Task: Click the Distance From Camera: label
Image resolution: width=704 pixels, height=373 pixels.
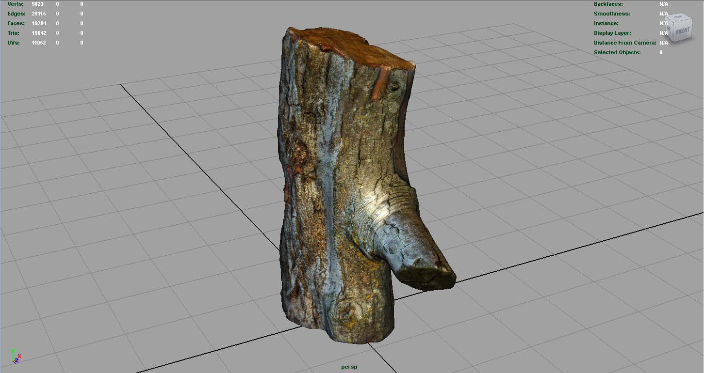Action: coord(625,43)
